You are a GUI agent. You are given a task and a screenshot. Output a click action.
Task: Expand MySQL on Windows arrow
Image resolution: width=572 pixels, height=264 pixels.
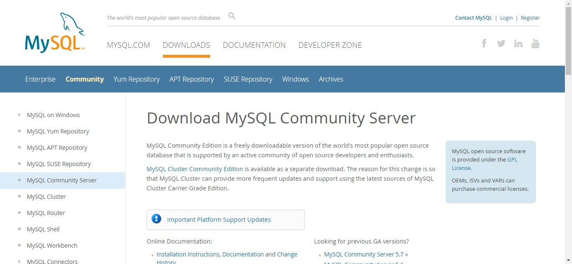click(19, 115)
